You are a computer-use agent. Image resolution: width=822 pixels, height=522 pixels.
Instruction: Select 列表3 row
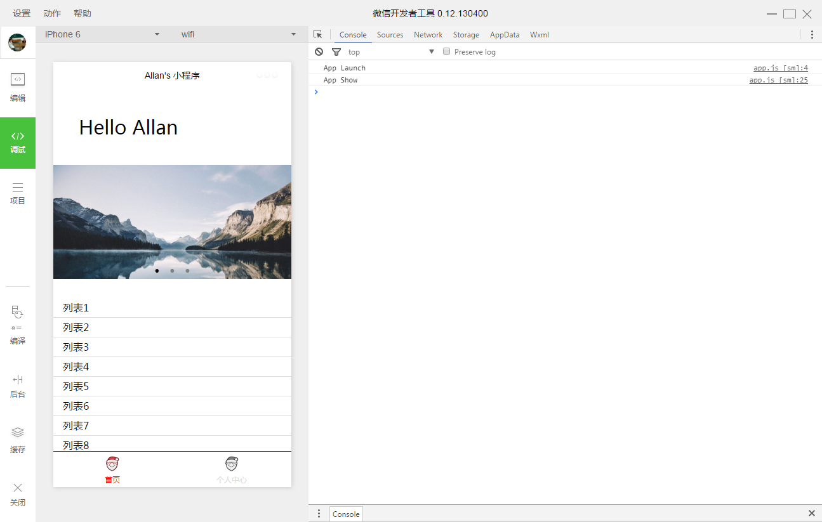pyautogui.click(x=172, y=347)
